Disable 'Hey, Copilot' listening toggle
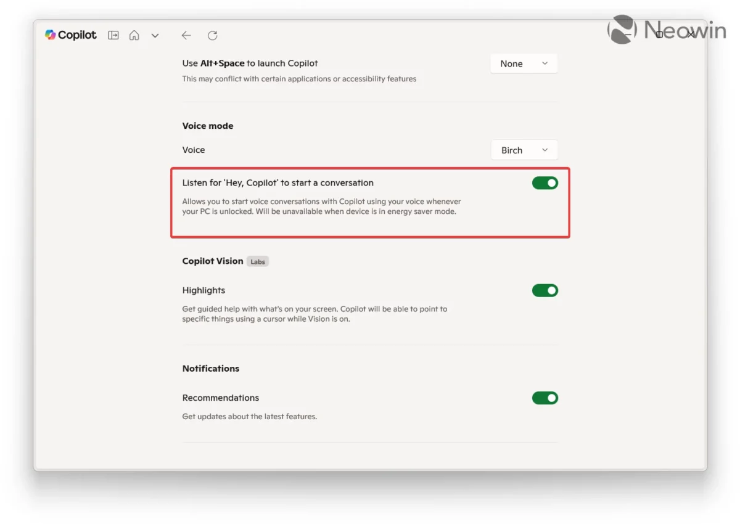This screenshot has height=524, width=740. (x=545, y=183)
